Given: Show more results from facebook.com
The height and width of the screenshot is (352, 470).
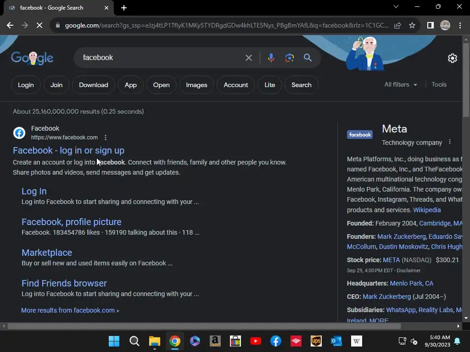Looking at the screenshot, I should click(x=70, y=310).
